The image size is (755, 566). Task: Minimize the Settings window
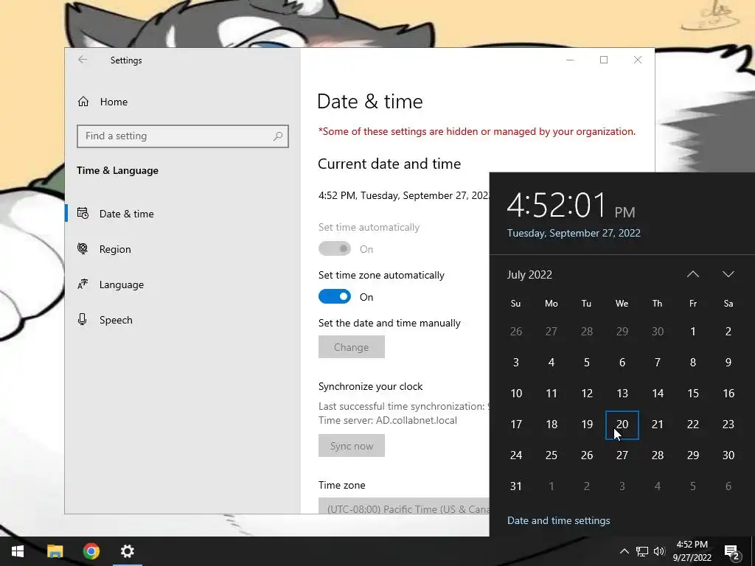point(570,60)
